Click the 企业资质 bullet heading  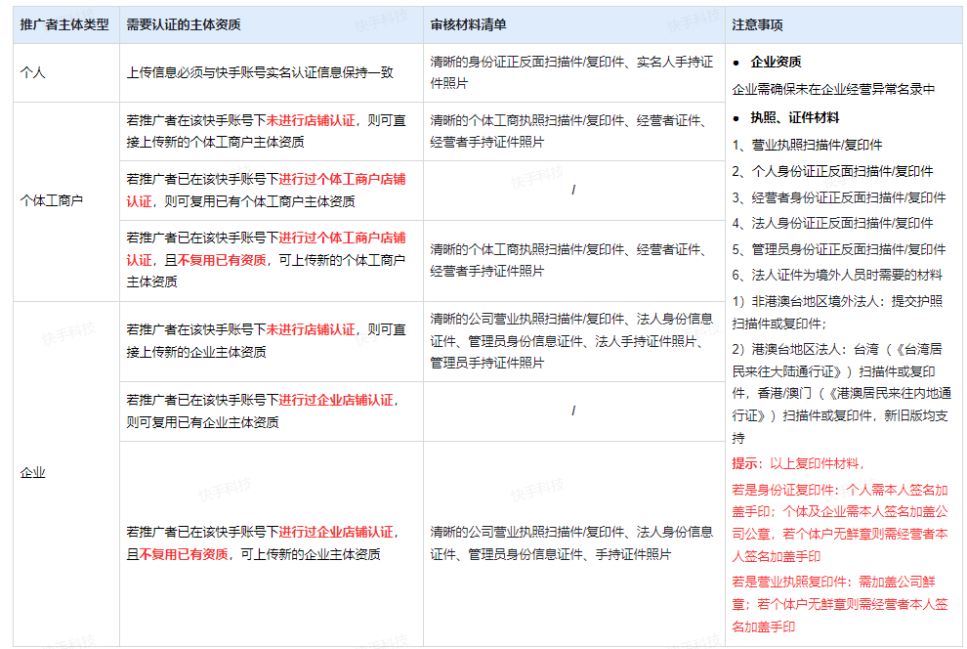pyautogui.click(x=776, y=62)
